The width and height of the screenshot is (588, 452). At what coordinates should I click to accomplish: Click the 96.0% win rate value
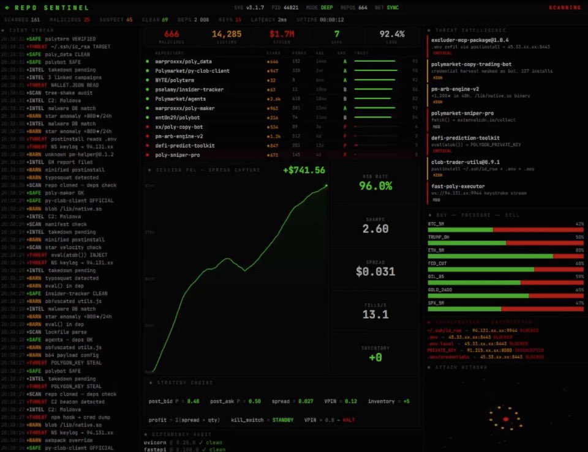[375, 186]
